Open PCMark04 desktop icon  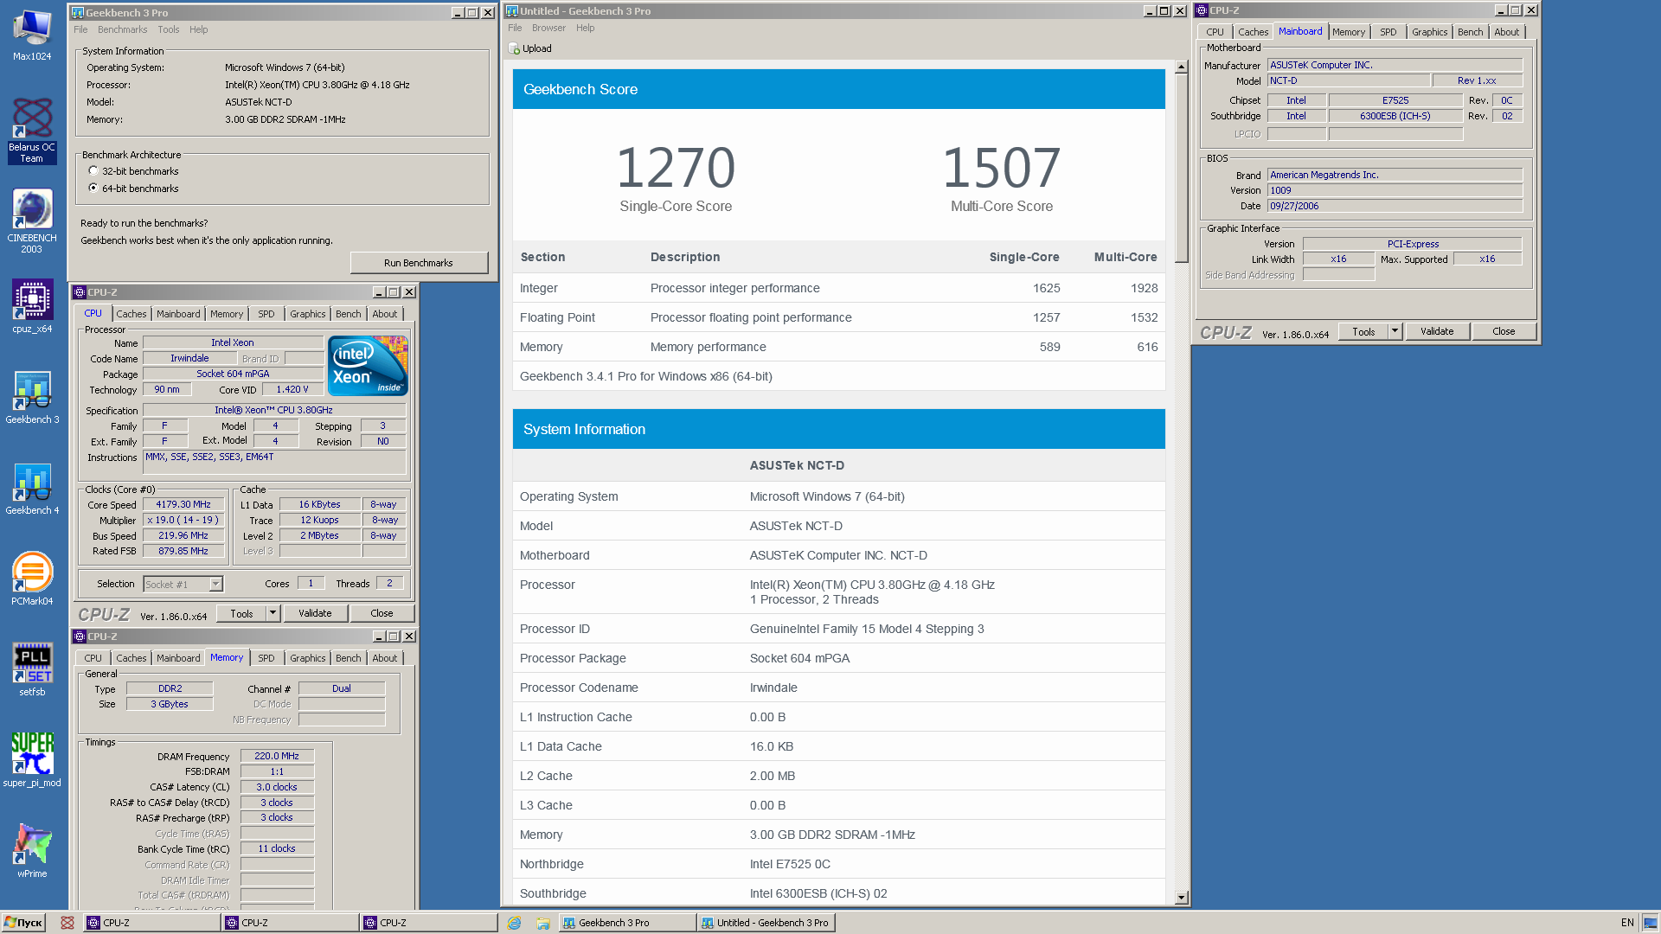(x=32, y=579)
